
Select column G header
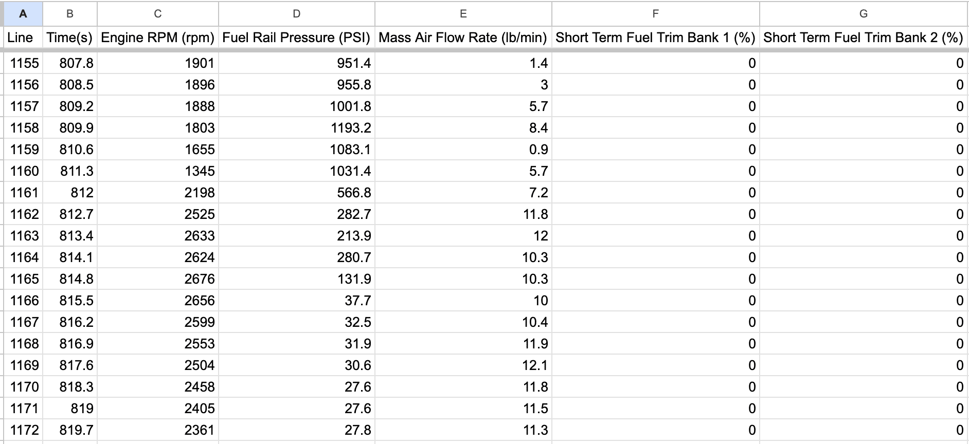point(864,14)
